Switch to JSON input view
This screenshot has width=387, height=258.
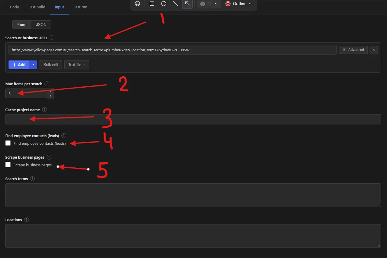pos(41,24)
